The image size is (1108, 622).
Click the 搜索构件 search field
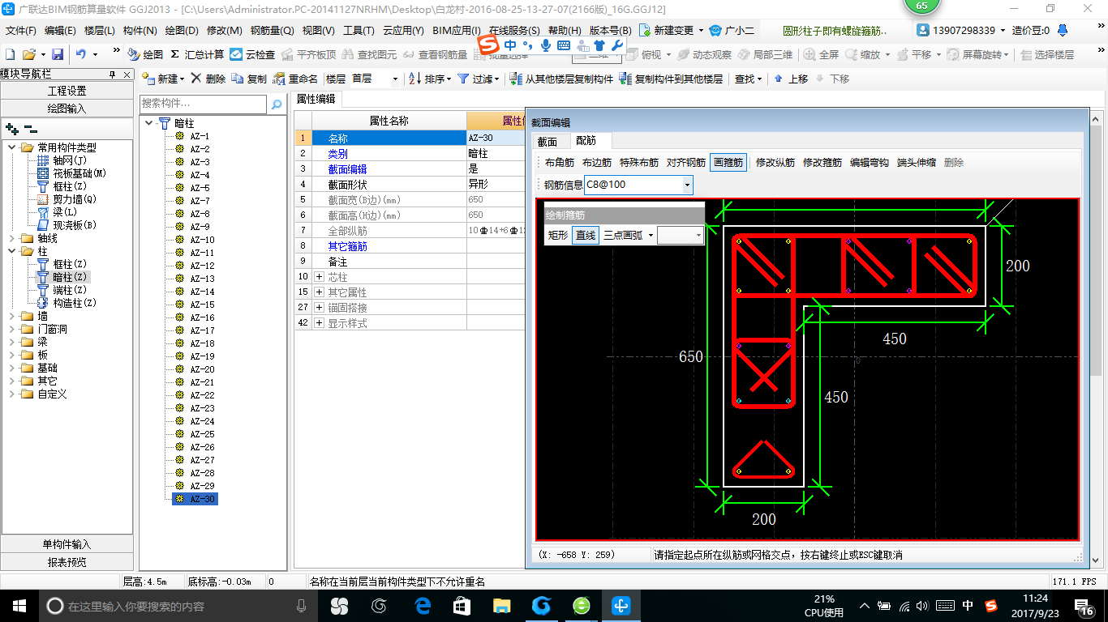tap(203, 104)
